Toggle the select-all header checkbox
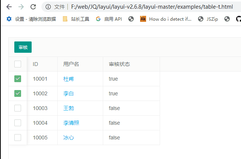The image size is (241, 159). (x=18, y=64)
